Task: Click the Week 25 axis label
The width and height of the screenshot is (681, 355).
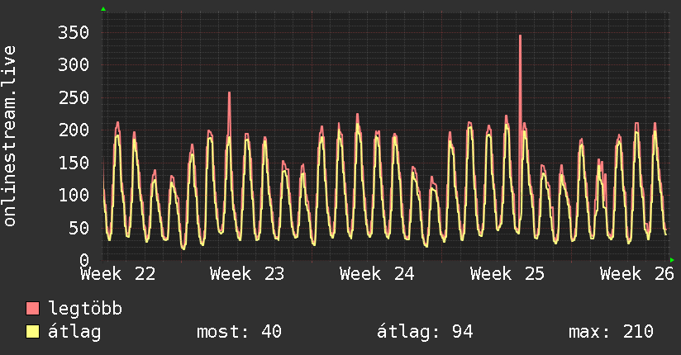Action: click(x=507, y=274)
